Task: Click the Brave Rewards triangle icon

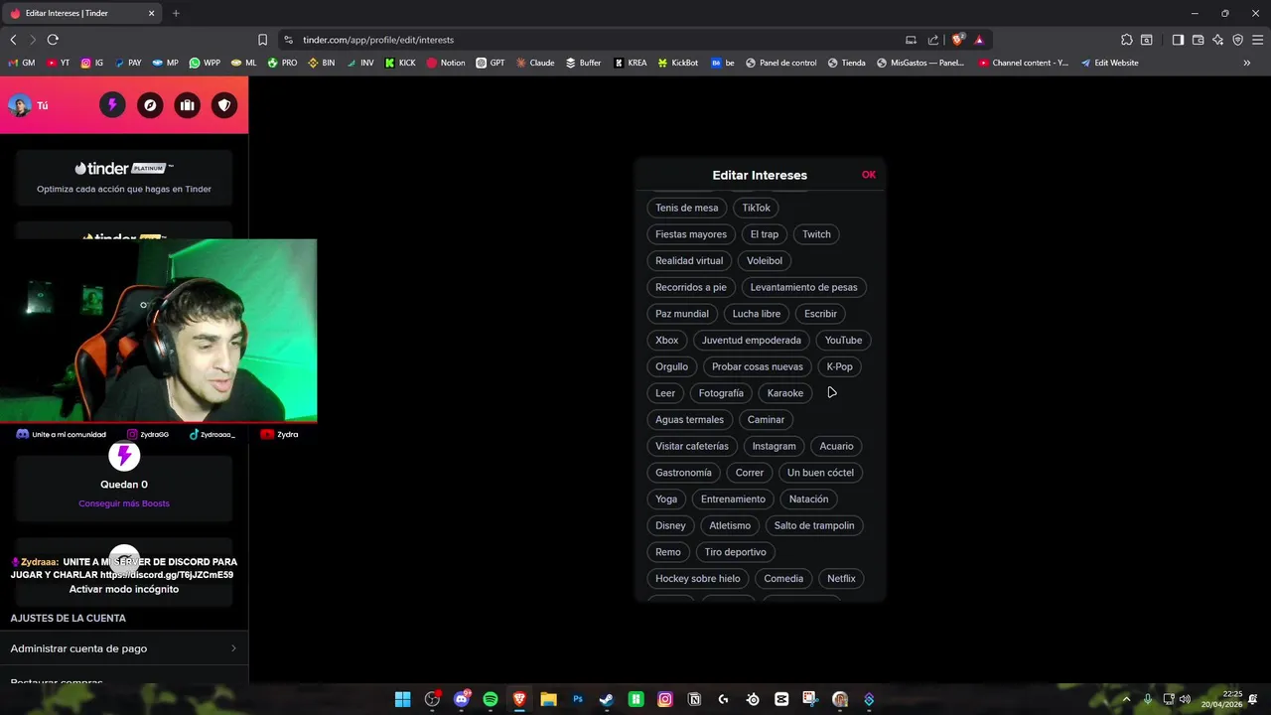Action: [979, 40]
